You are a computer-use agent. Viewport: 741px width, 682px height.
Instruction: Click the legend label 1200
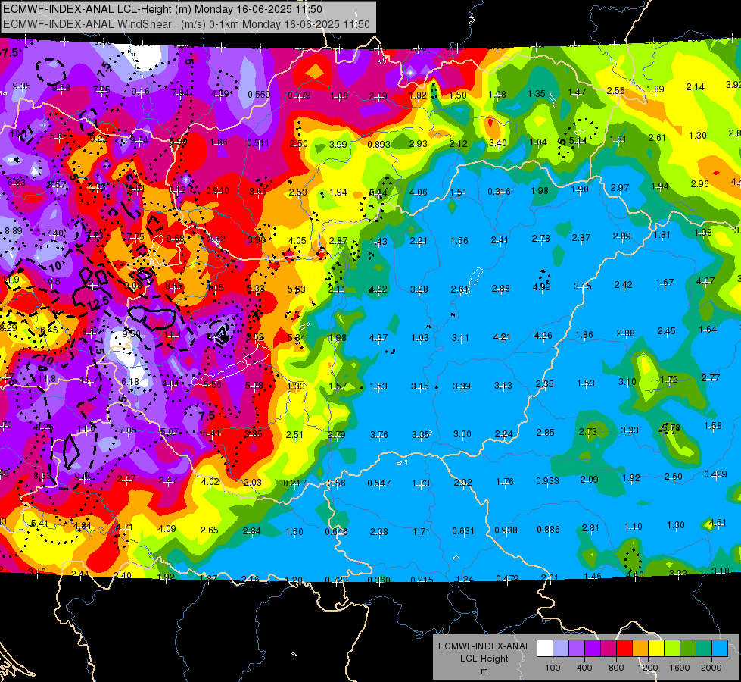click(x=647, y=668)
